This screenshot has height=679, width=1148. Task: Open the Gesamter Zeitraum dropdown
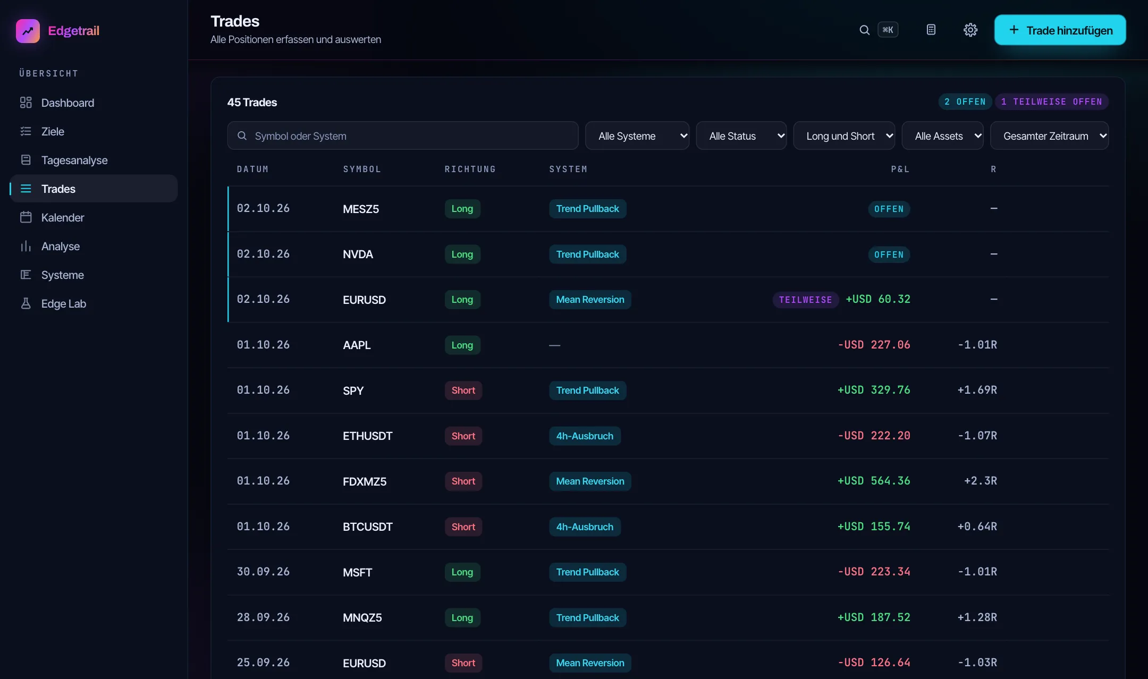tap(1049, 136)
